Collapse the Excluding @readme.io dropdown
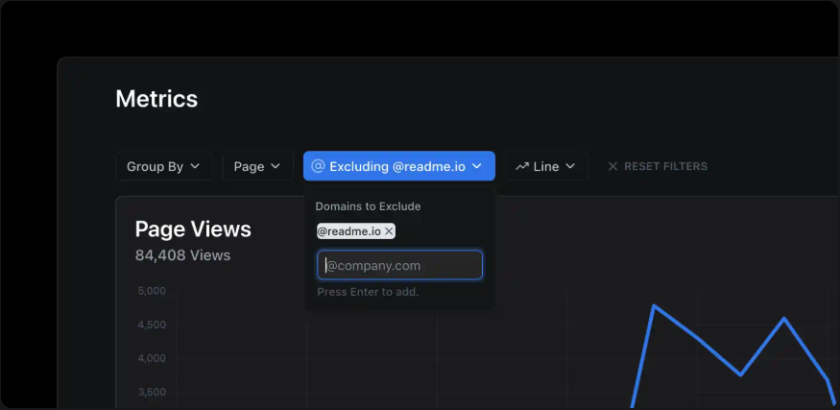Viewport: 840px width, 410px height. pos(399,166)
